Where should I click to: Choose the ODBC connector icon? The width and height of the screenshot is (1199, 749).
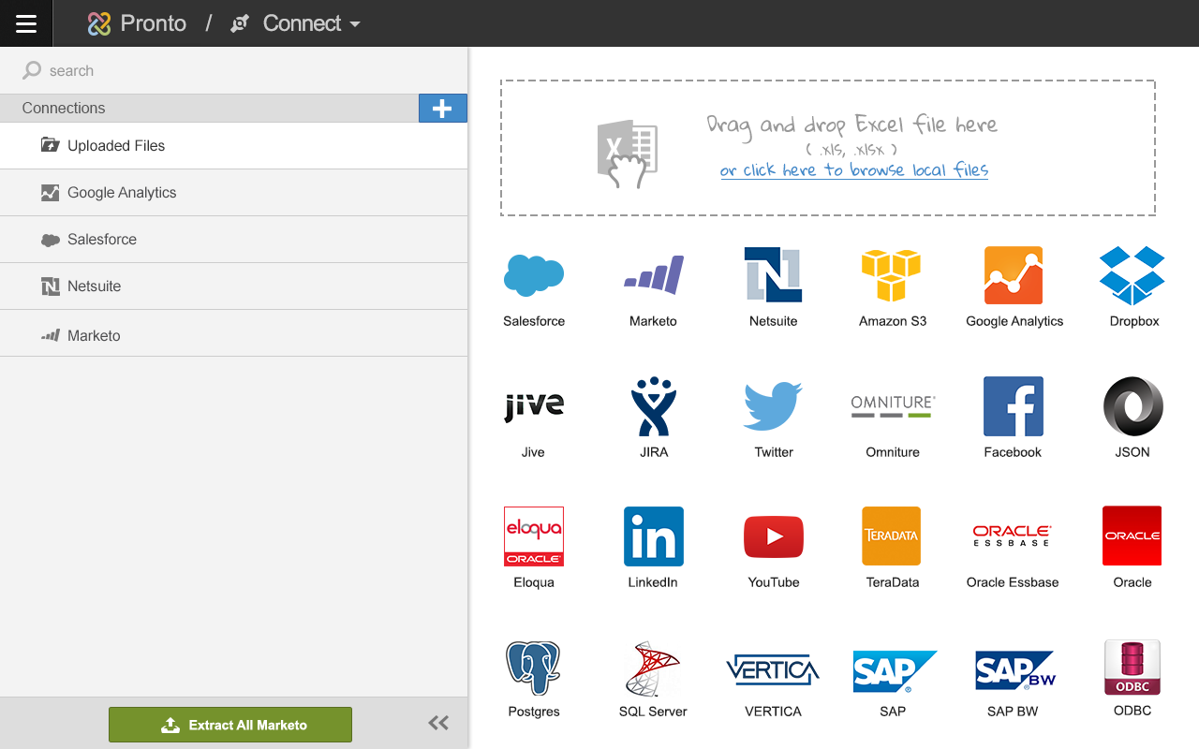point(1132,668)
